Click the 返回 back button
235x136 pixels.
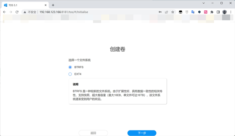point(93,133)
